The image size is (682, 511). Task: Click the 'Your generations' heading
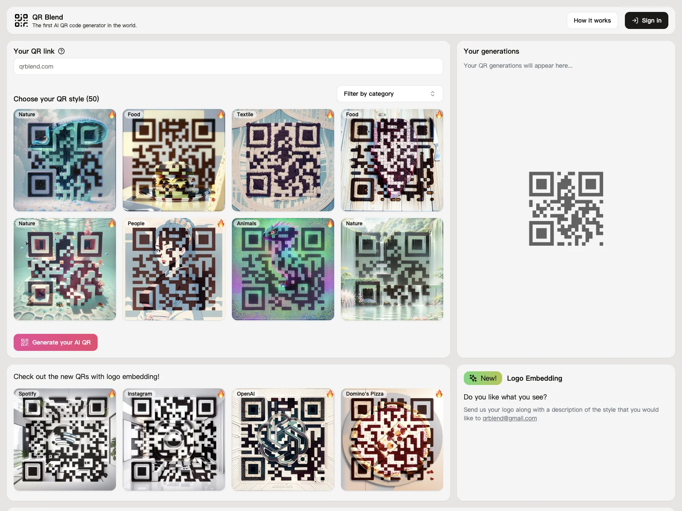click(491, 51)
